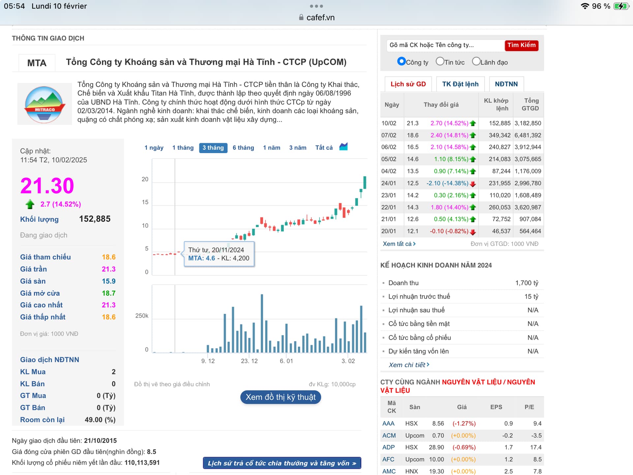Select the Công ty radio button

(x=401, y=61)
